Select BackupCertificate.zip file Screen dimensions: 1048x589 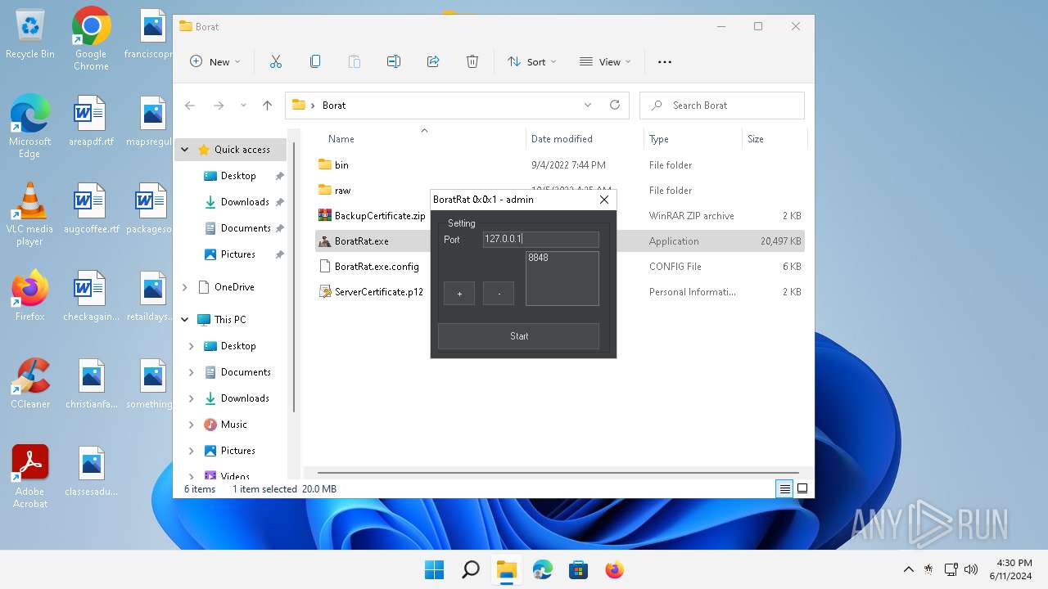tap(380, 216)
